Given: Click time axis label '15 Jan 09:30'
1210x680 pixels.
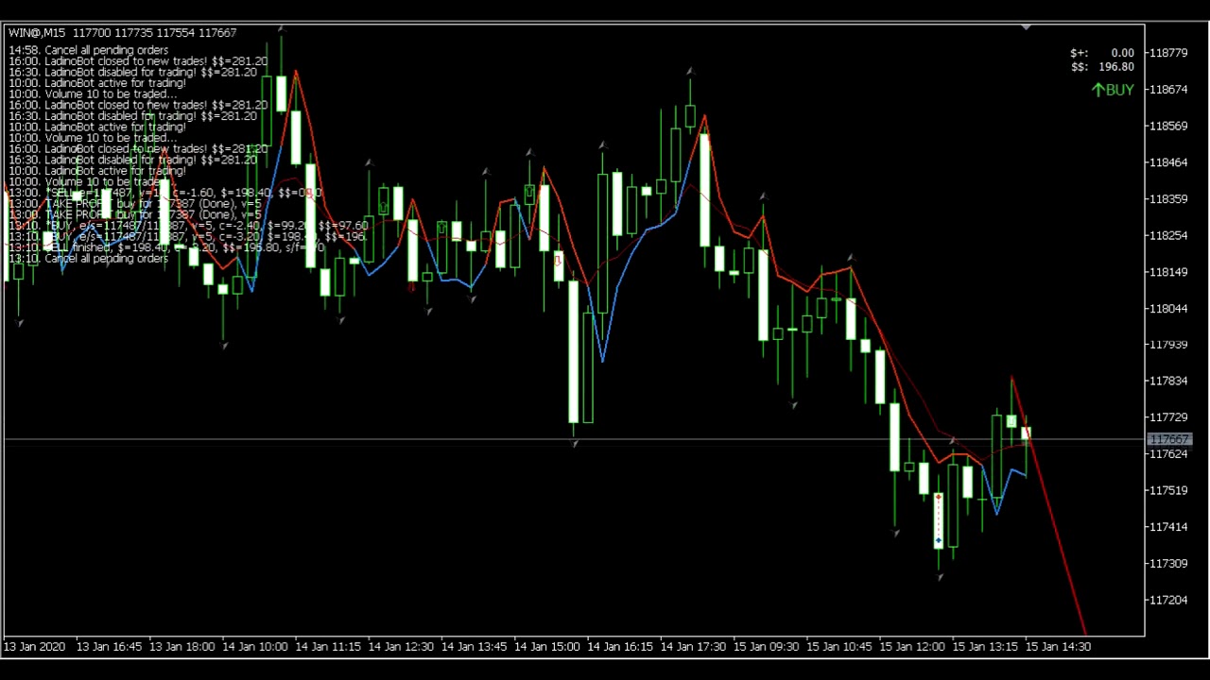Looking at the screenshot, I should pyautogui.click(x=766, y=647).
